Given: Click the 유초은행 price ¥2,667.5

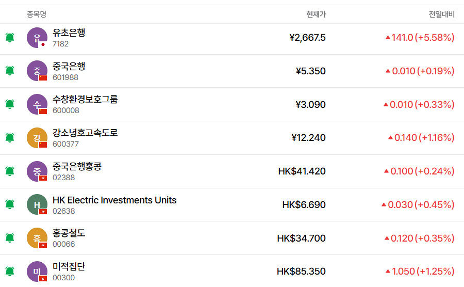Looking at the screenshot, I should tap(308, 38).
